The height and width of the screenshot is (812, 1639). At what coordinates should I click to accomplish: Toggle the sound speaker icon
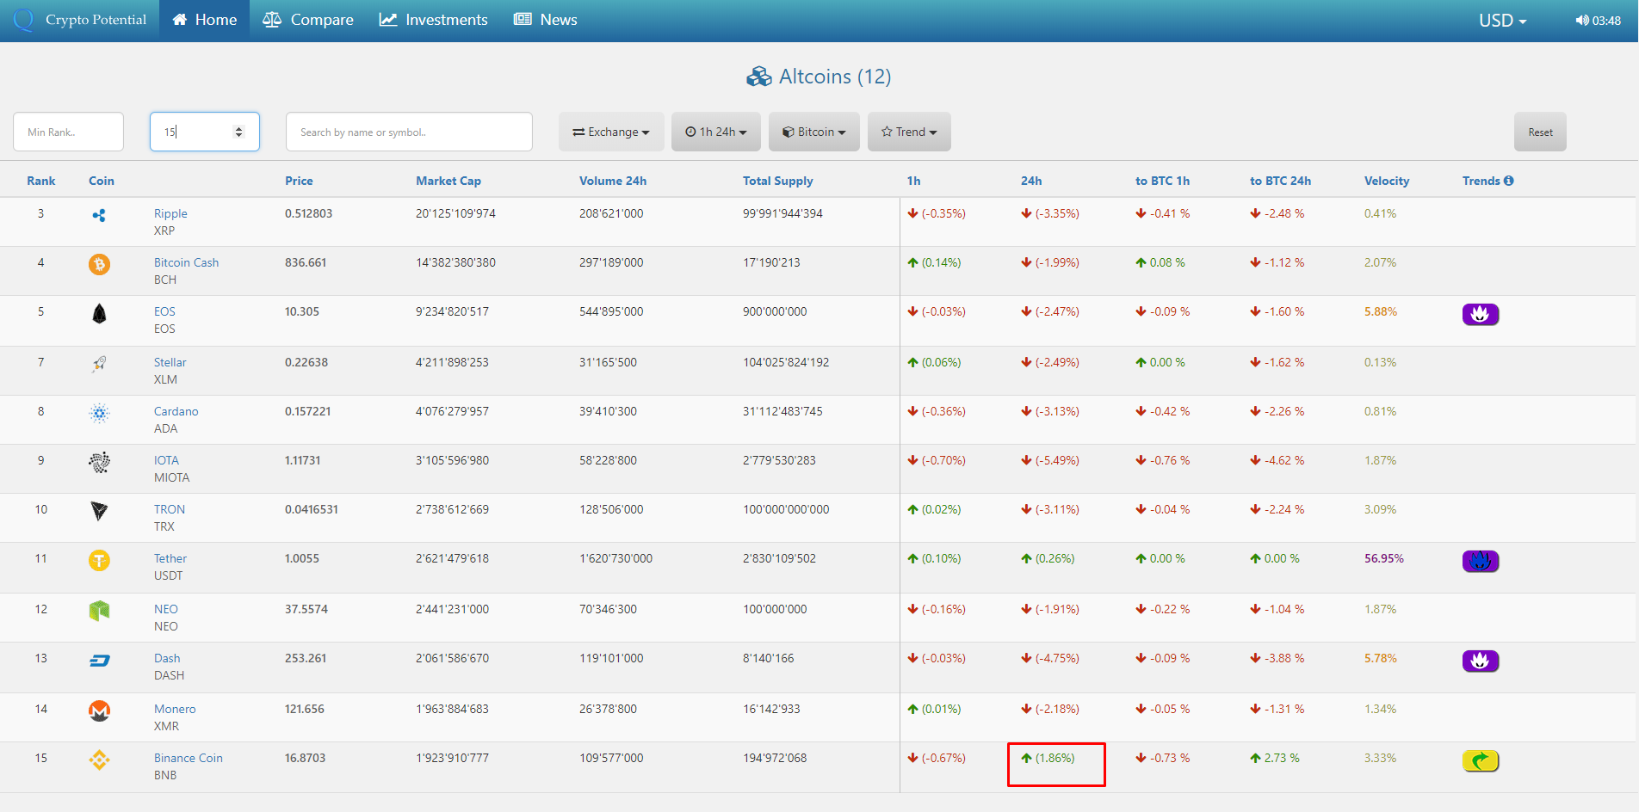[x=1582, y=21]
